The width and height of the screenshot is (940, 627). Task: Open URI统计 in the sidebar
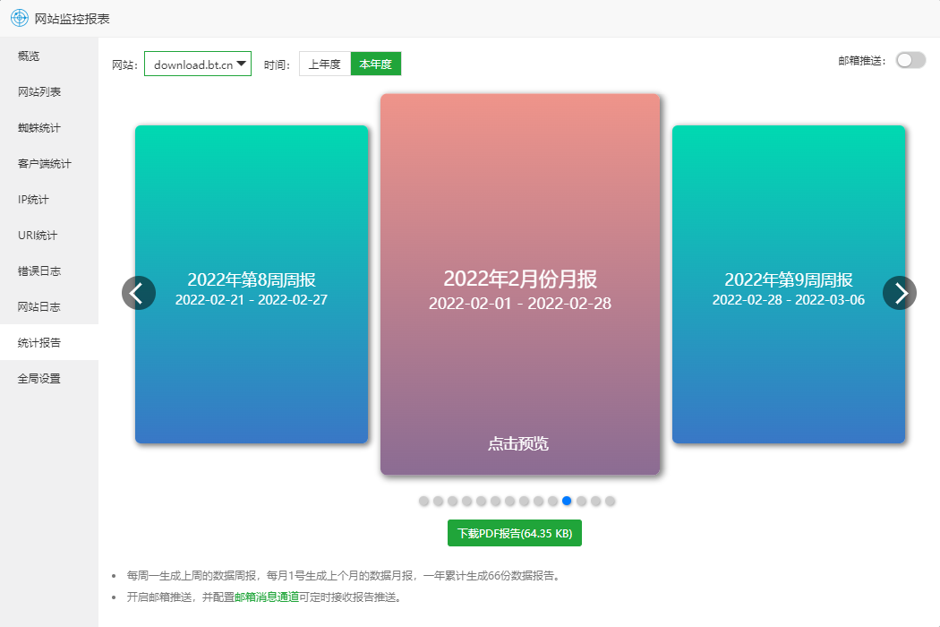coord(49,236)
